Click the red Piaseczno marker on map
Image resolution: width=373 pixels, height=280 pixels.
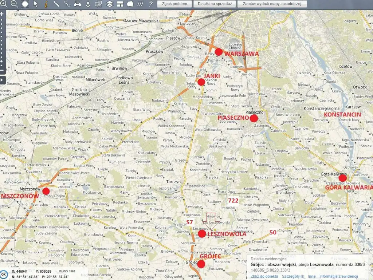pyautogui.click(x=254, y=118)
